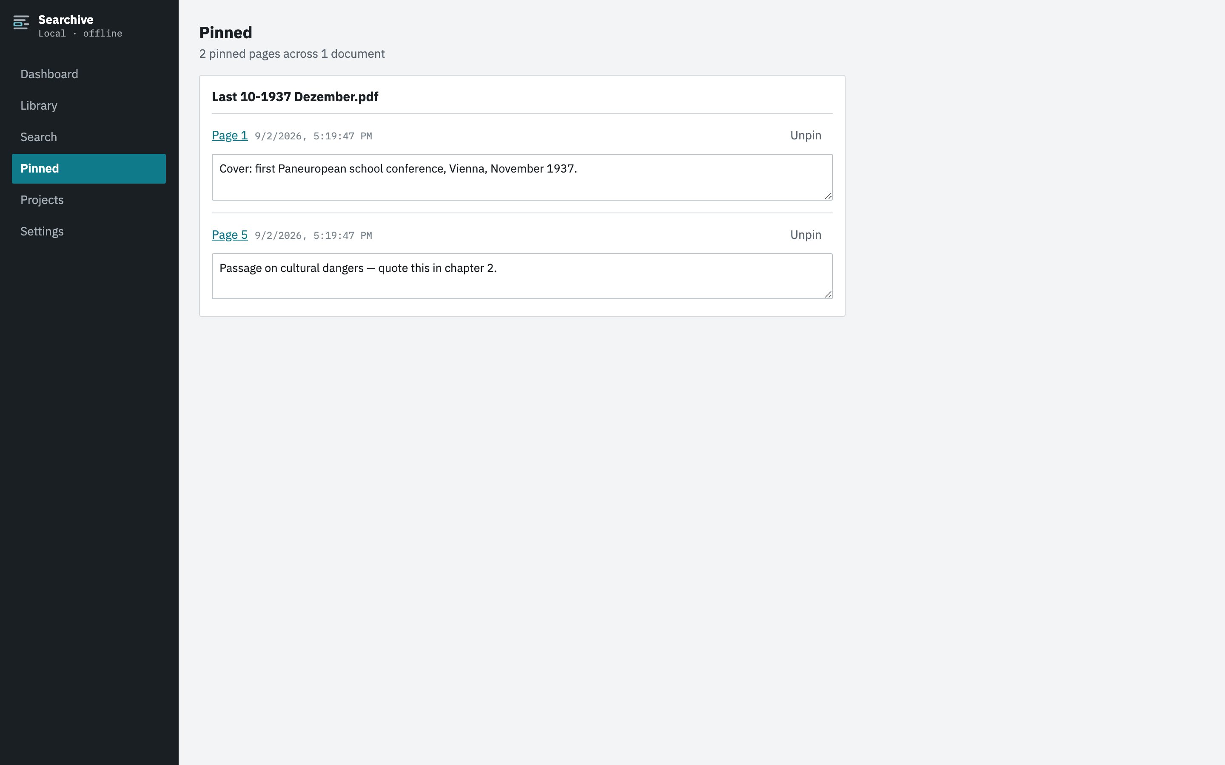This screenshot has height=765, width=1225.
Task: Edit the cultural dangers passage note
Action: pyautogui.click(x=522, y=276)
